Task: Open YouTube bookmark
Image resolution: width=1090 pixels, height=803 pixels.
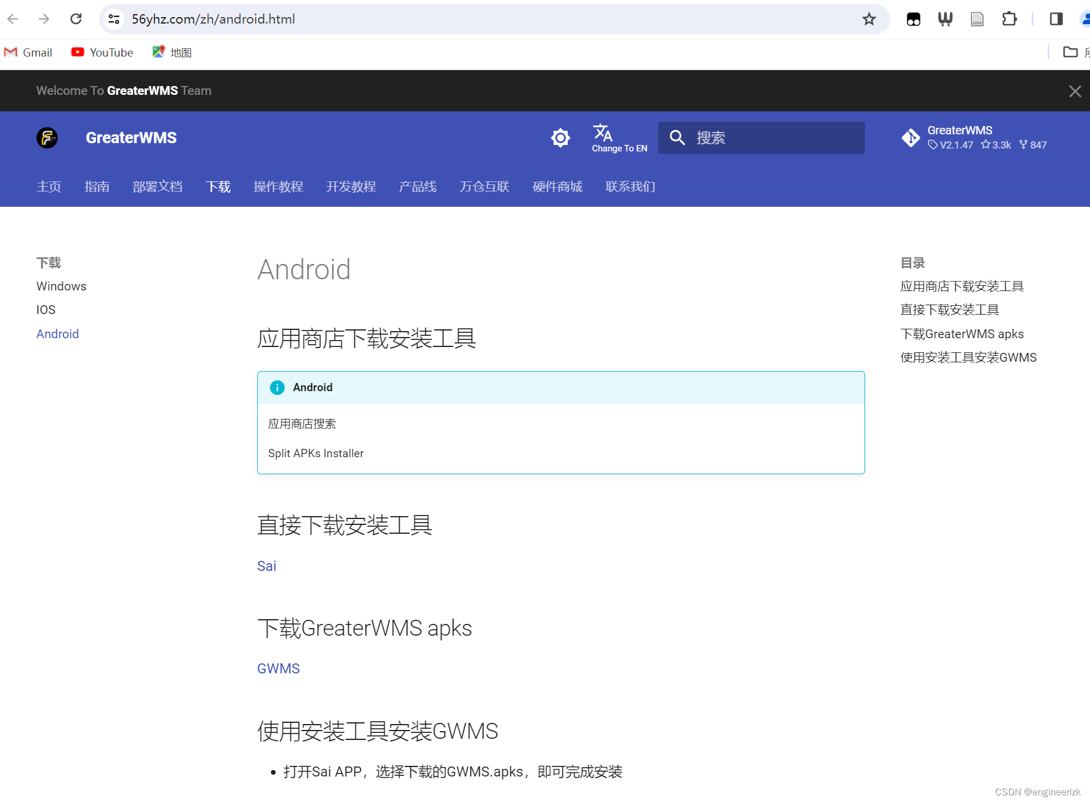Action: [102, 52]
